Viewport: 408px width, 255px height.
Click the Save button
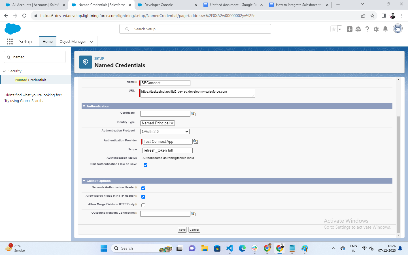click(x=182, y=230)
